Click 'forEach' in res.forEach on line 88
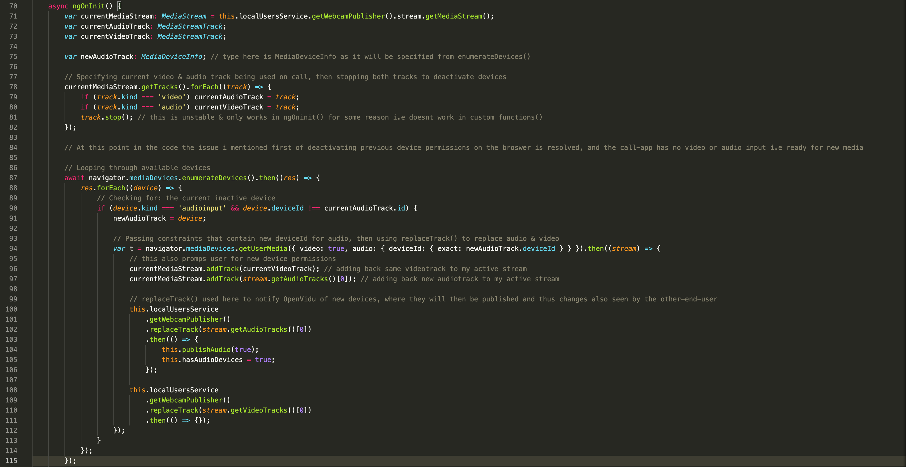The width and height of the screenshot is (906, 467). click(x=111, y=188)
